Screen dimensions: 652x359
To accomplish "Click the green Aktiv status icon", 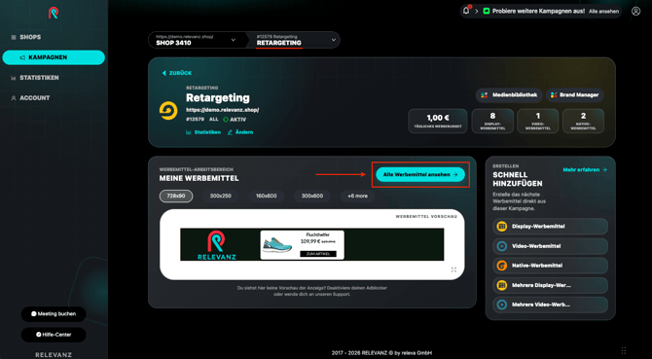I will coord(226,120).
